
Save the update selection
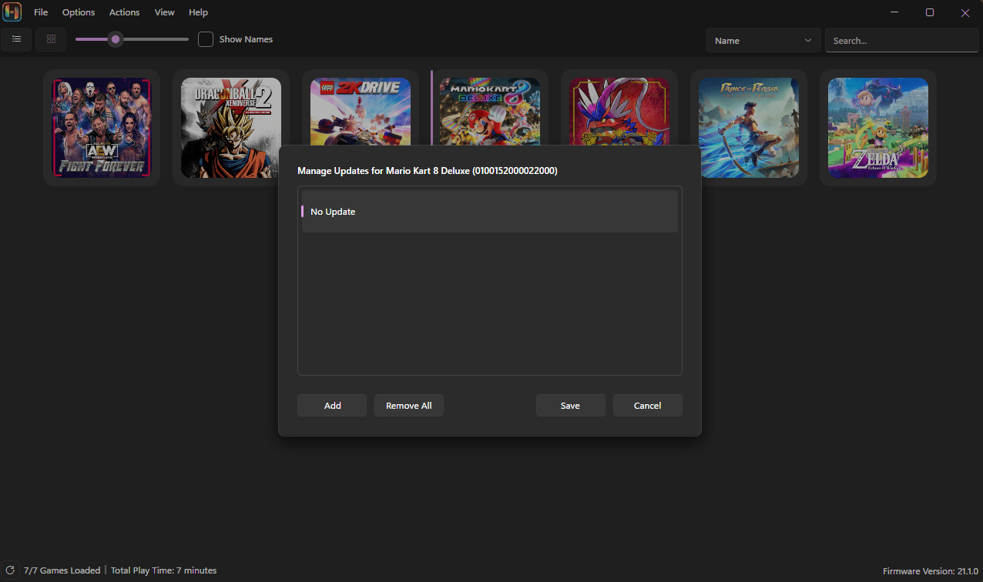point(571,406)
